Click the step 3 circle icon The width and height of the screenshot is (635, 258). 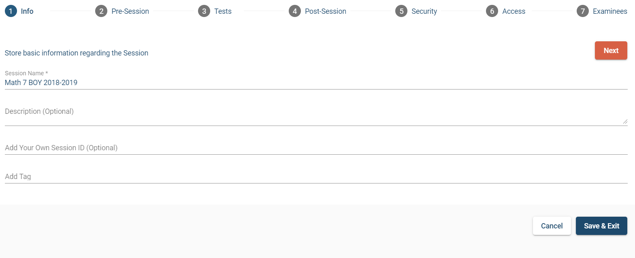tap(204, 11)
